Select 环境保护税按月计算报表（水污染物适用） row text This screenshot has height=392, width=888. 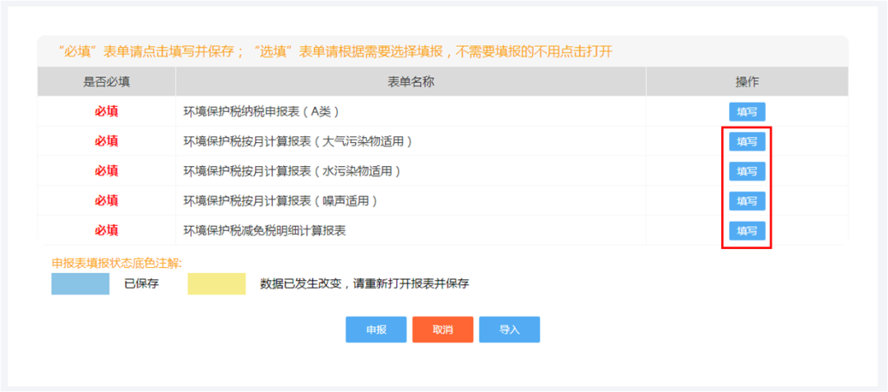click(x=292, y=172)
